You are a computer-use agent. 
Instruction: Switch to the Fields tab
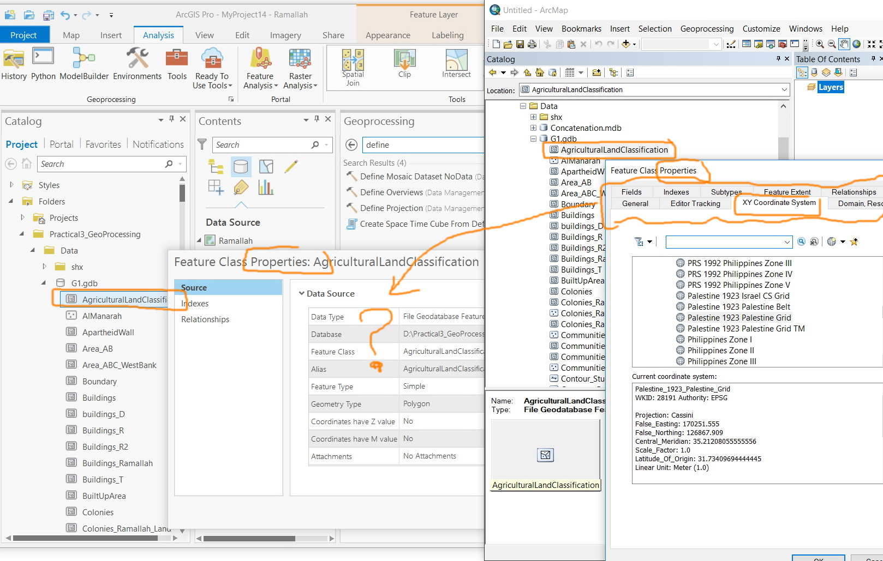(x=631, y=192)
